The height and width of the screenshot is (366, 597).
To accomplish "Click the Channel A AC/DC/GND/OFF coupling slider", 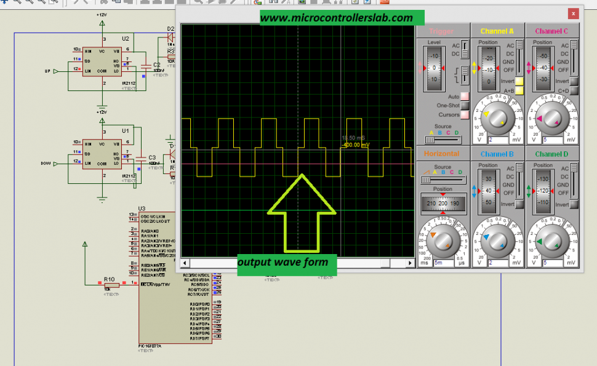I will pos(519,57).
